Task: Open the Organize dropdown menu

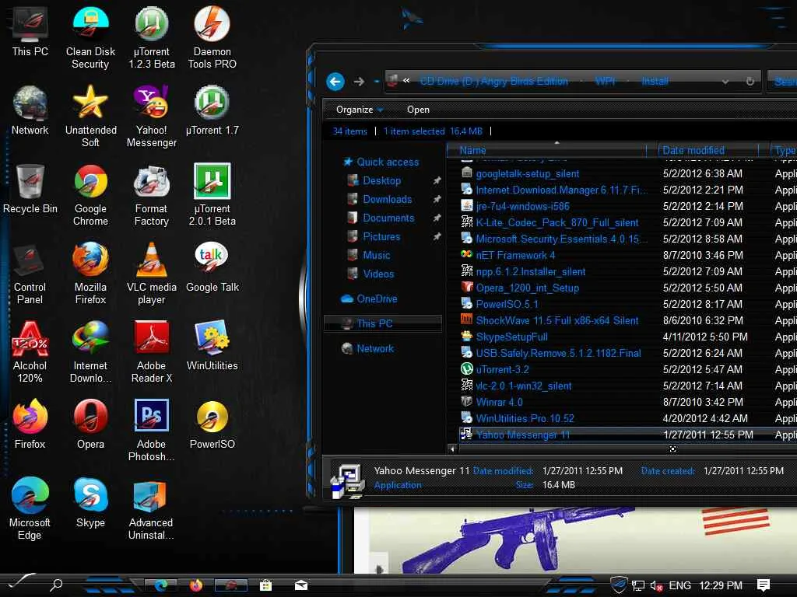Action: tap(360, 110)
